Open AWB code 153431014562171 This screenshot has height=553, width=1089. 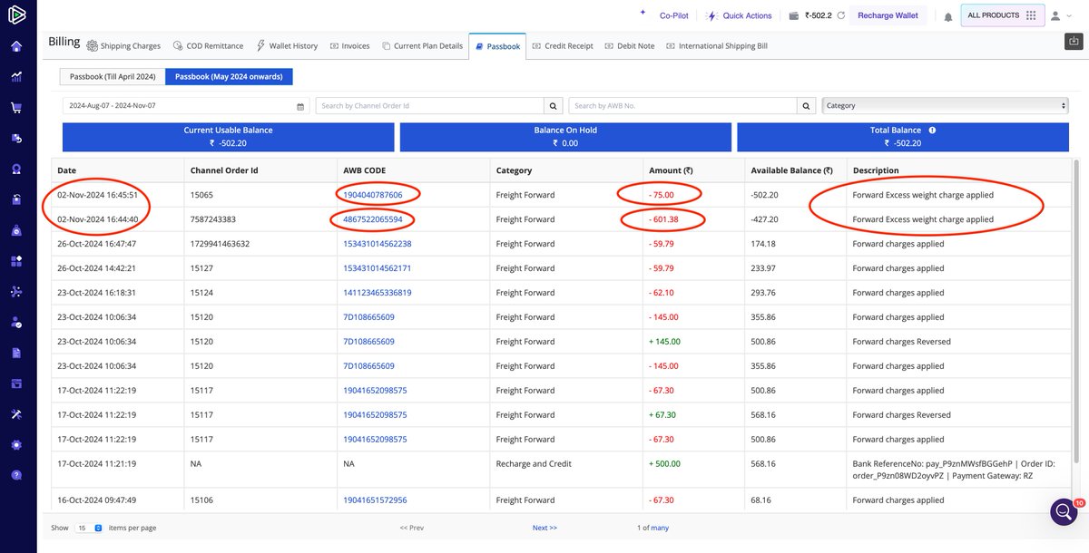[x=378, y=268]
